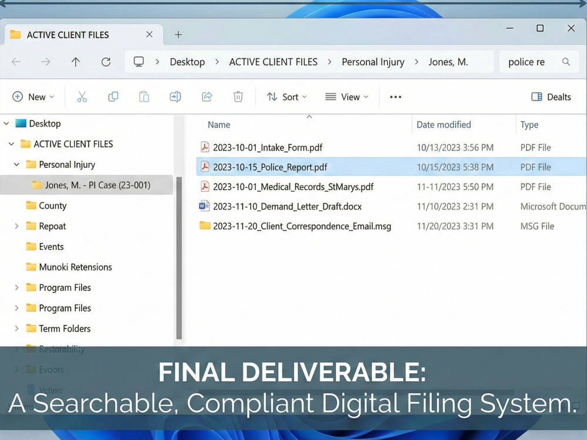
Task: Select file 2023-10-15_Police_Report.pdf
Action: click(x=270, y=167)
